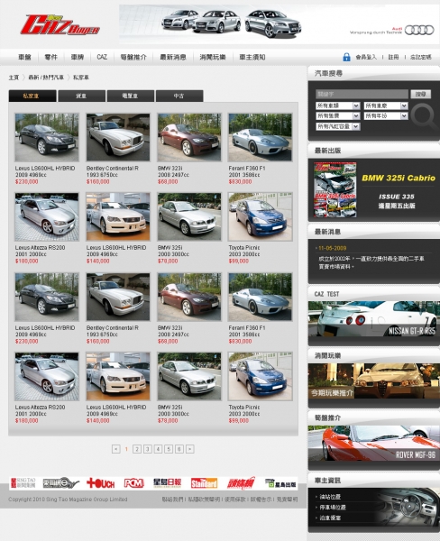Open the 所有車廠 dropdown
The width and height of the screenshot is (440, 541).
click(386, 105)
